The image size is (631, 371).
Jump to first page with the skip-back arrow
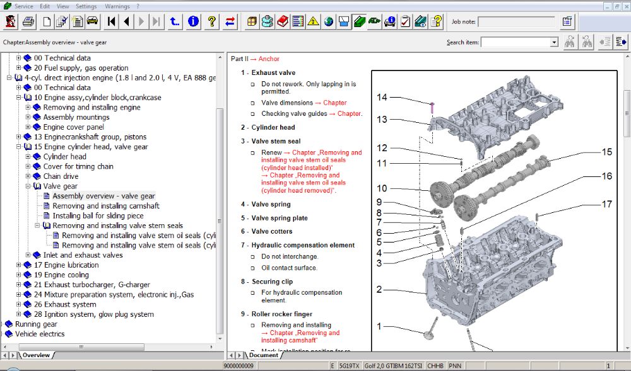click(x=112, y=22)
